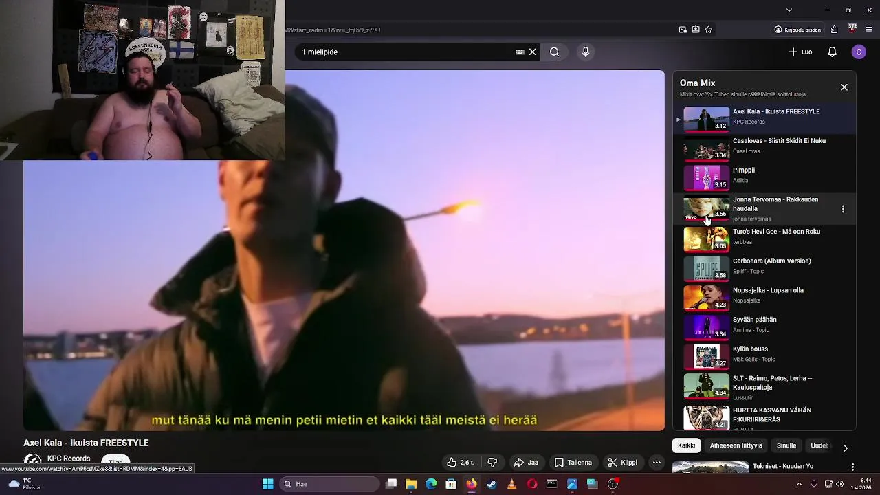The height and width of the screenshot is (495, 880).
Task: Open Microsoft Edge from taskbar
Action: (x=431, y=484)
